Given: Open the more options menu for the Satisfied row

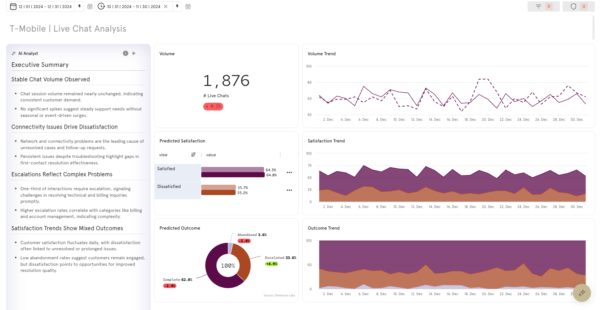Looking at the screenshot, I should (289, 172).
